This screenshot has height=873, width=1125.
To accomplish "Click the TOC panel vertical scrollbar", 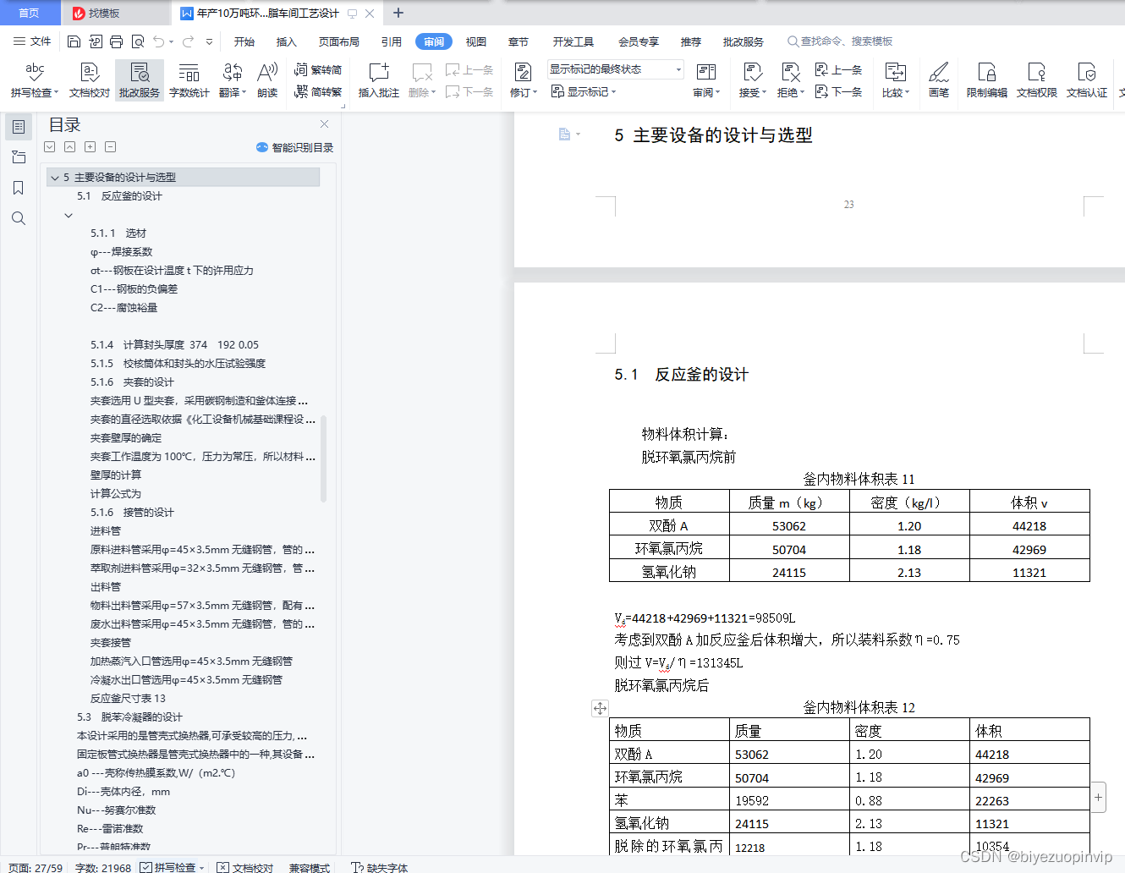I will click(323, 458).
